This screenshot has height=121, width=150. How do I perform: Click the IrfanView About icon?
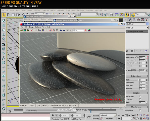click(89, 30)
